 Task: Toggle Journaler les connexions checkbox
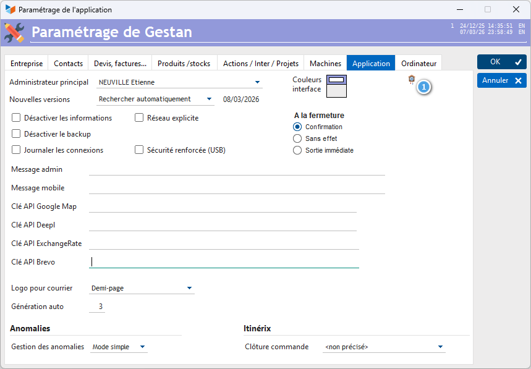click(17, 150)
